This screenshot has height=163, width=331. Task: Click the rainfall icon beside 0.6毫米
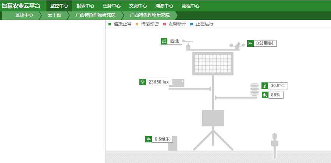click(x=149, y=139)
